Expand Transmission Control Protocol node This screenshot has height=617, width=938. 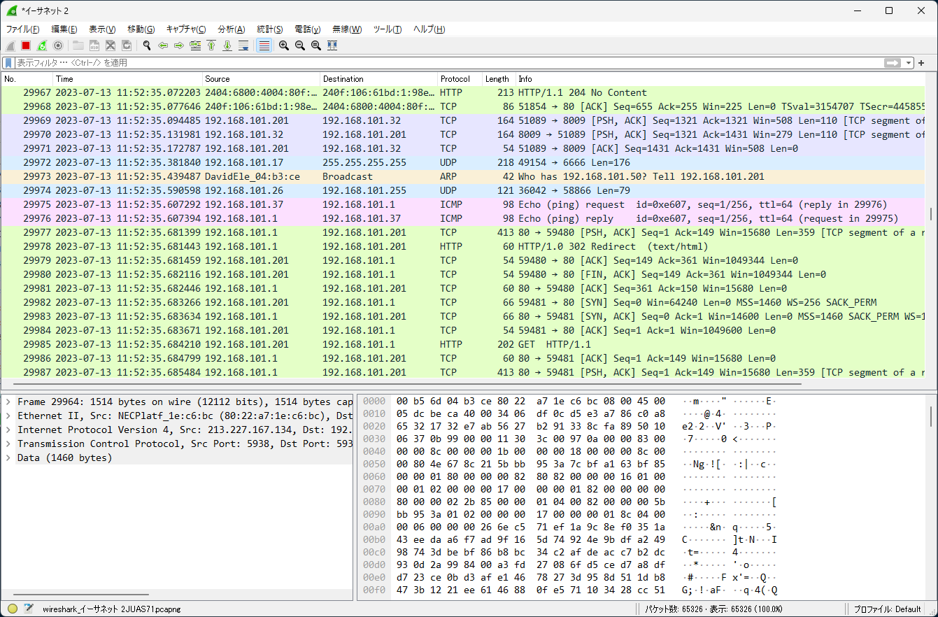click(x=8, y=444)
